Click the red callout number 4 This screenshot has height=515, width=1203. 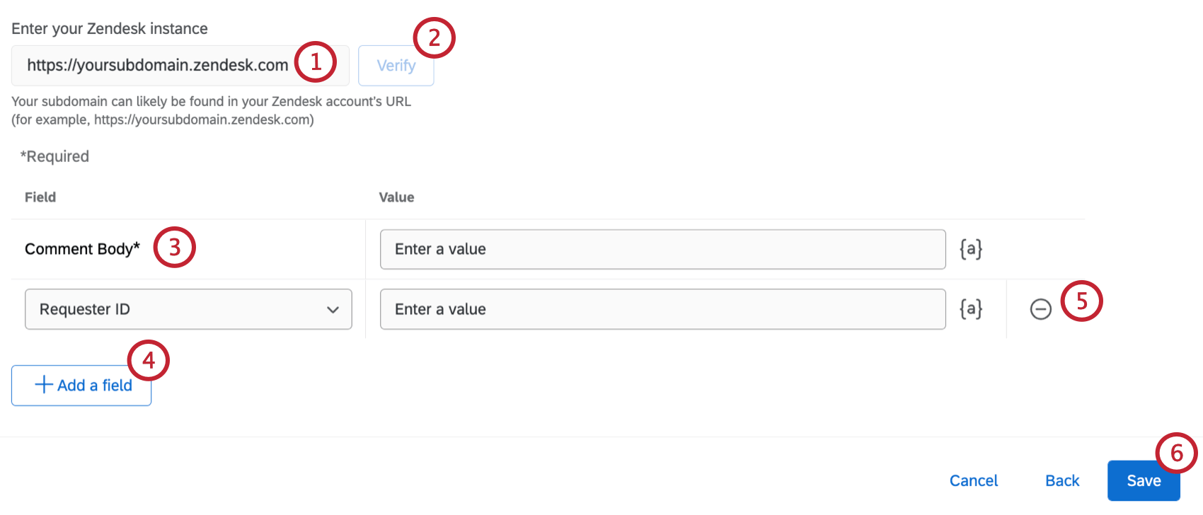[149, 361]
